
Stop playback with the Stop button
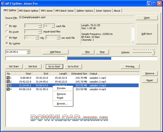click(x=102, y=52)
